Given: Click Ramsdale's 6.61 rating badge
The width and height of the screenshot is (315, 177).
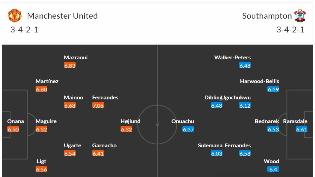Looking at the screenshot, I should point(302,129).
